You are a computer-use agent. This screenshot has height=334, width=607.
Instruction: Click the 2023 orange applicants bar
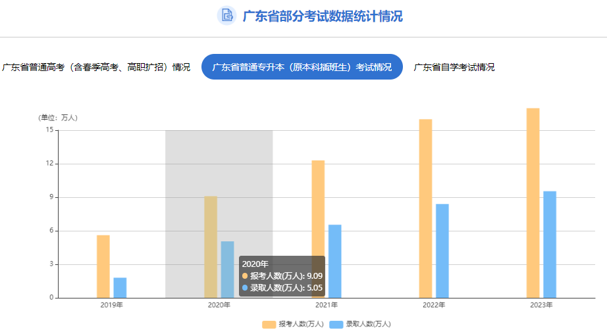click(x=533, y=203)
